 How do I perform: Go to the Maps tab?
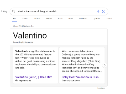click(x=60, y=19)
